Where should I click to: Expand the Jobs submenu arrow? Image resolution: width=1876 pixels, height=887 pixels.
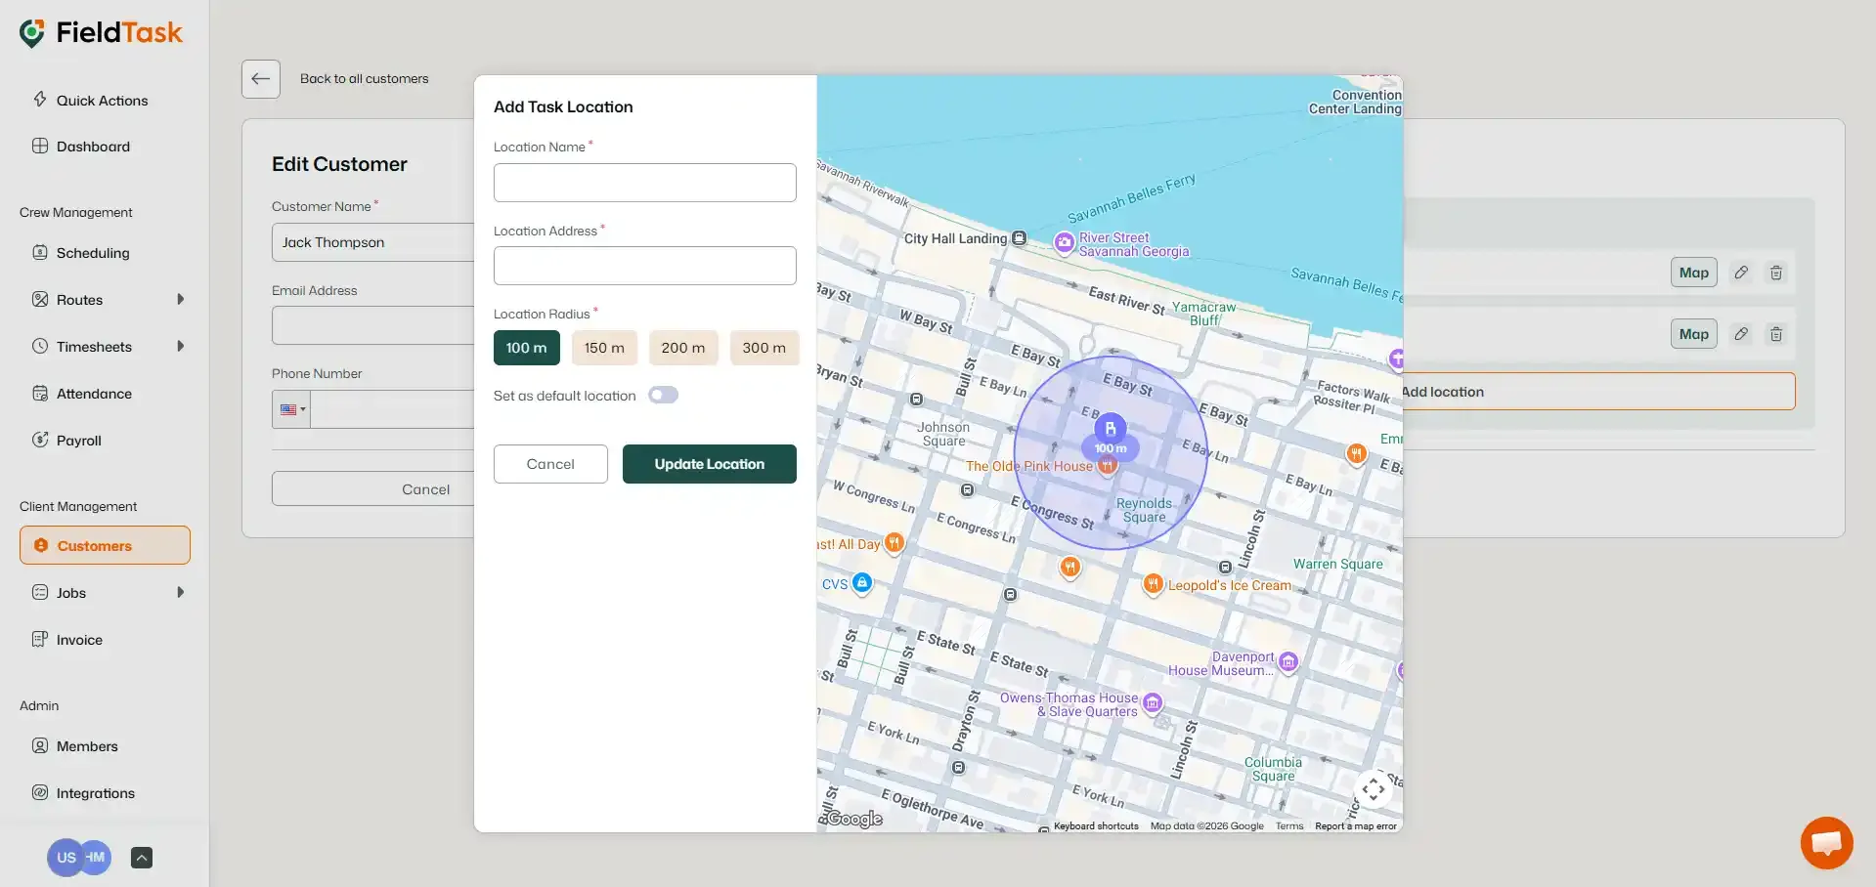click(180, 592)
